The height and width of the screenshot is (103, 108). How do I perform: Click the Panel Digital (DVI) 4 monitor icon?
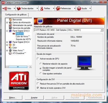(10, 42)
